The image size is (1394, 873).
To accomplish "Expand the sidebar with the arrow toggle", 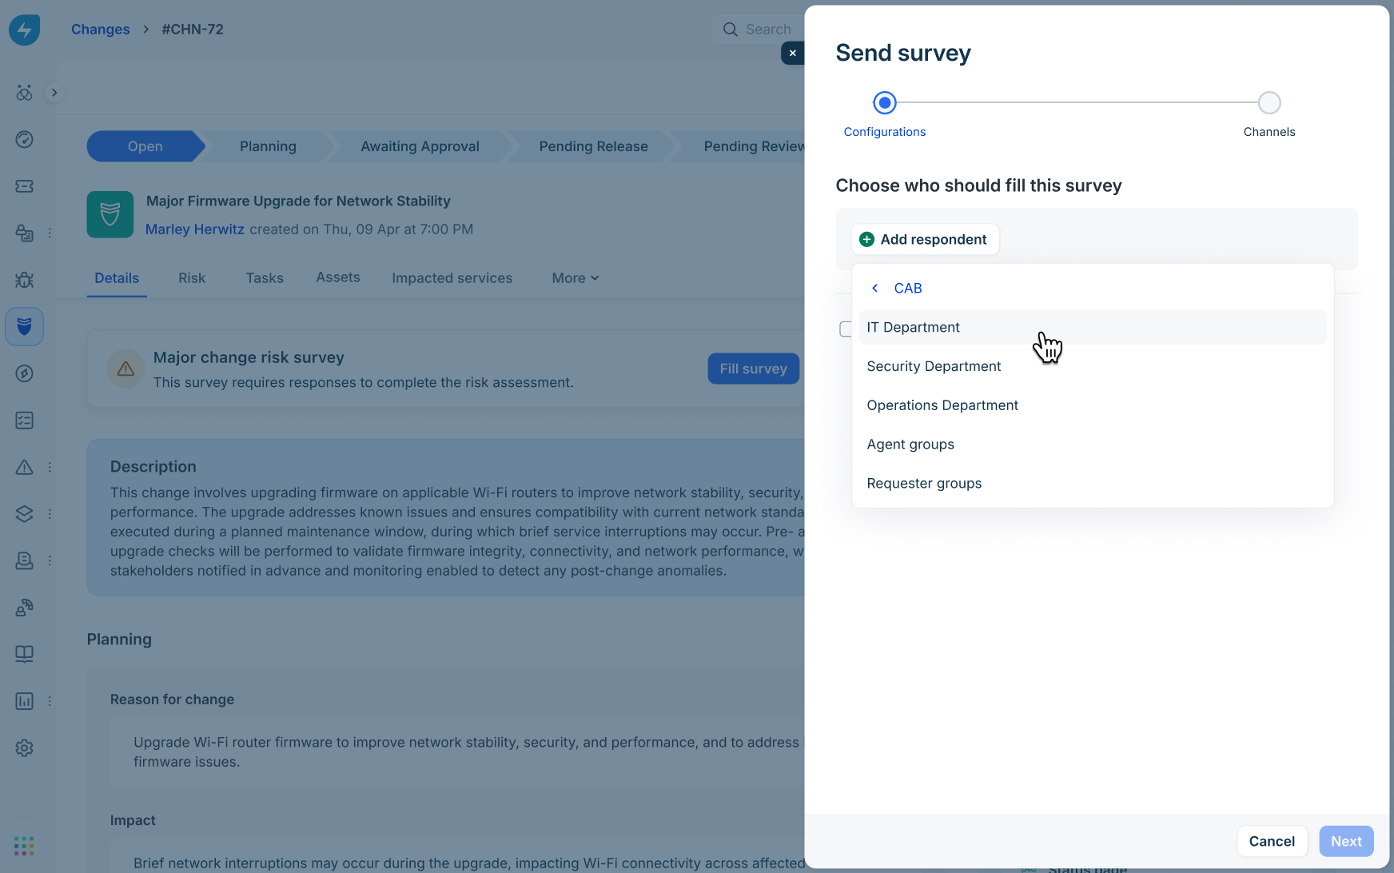I will pyautogui.click(x=54, y=93).
